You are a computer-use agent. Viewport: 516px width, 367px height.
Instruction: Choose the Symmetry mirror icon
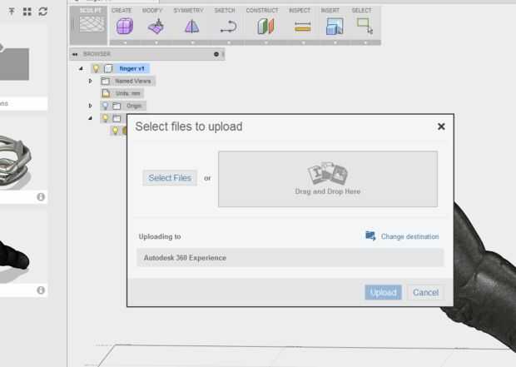coord(192,27)
